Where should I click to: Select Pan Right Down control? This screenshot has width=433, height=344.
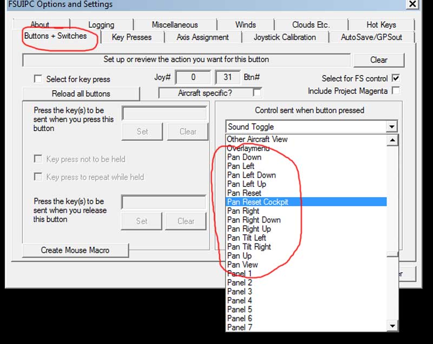(x=306, y=220)
